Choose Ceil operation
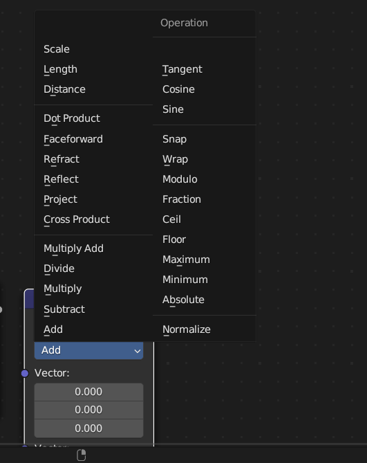This screenshot has height=463, width=367. [205, 219]
